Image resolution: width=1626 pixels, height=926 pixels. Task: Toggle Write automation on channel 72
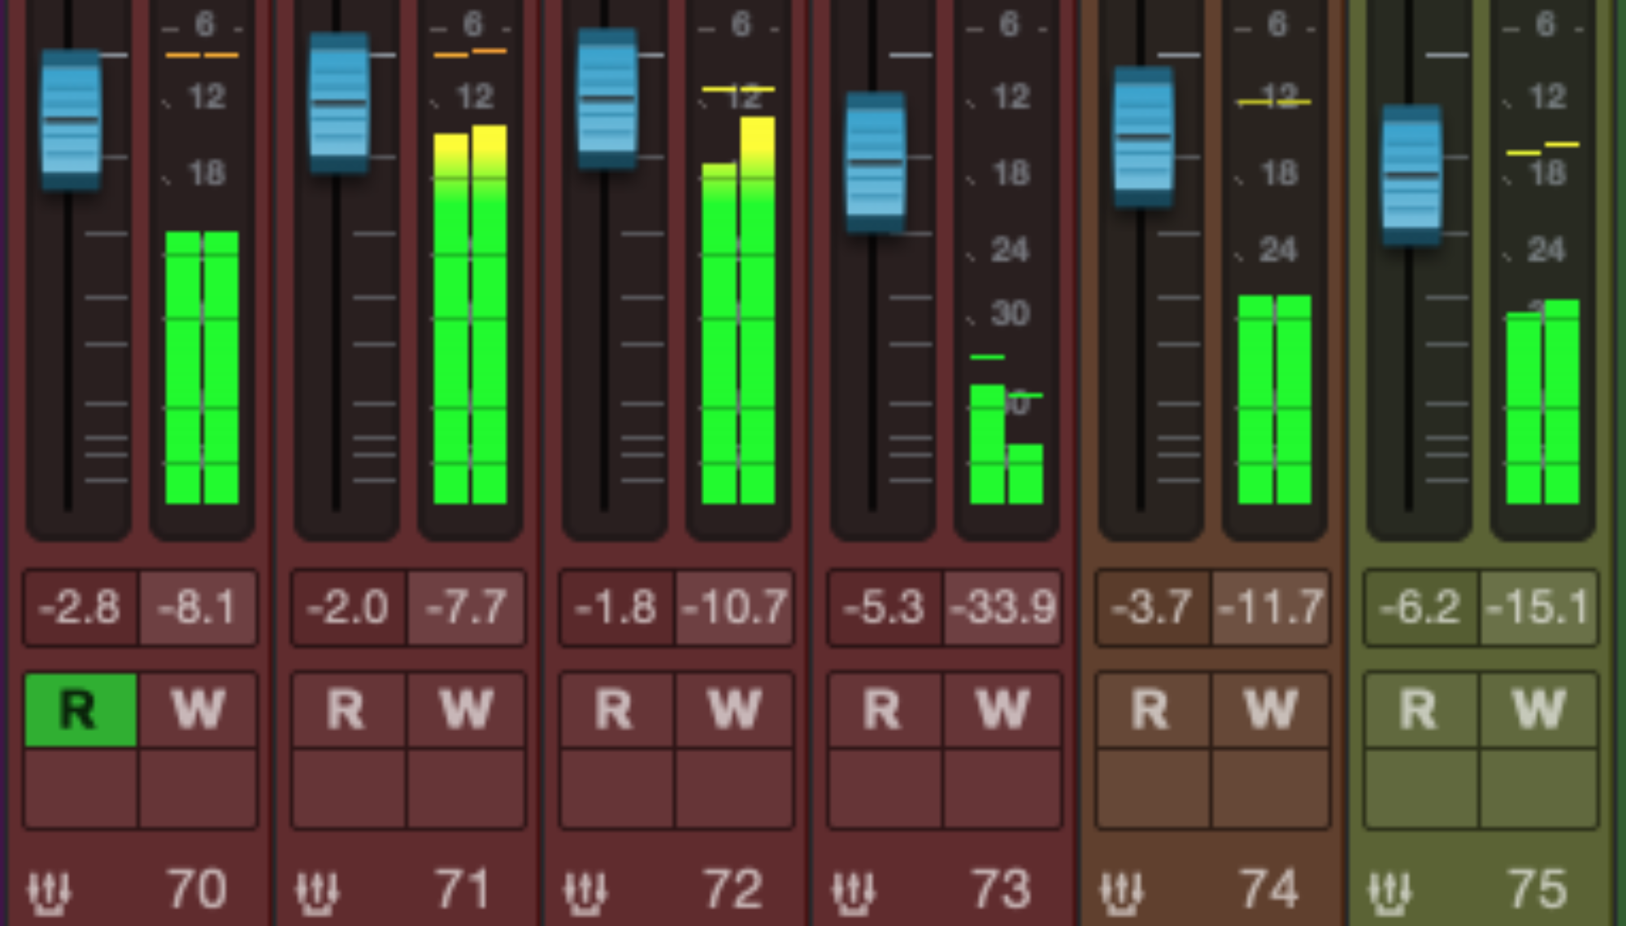(x=735, y=709)
